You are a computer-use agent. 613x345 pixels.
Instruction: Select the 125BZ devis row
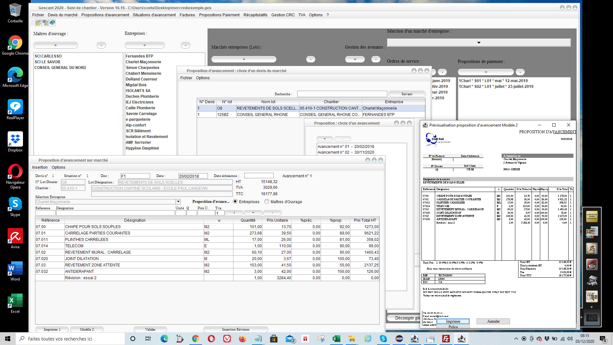point(311,115)
